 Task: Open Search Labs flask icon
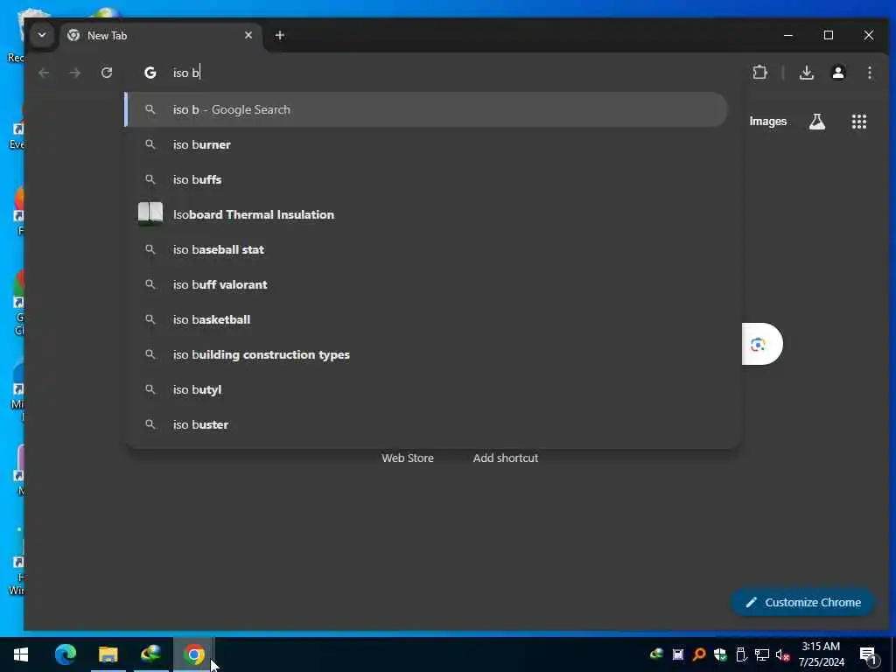(817, 121)
